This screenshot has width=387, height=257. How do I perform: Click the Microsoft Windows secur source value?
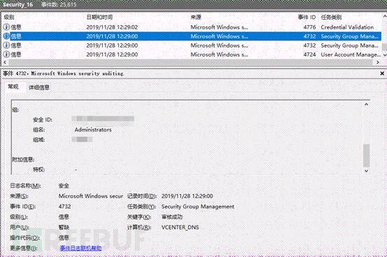(x=91, y=196)
